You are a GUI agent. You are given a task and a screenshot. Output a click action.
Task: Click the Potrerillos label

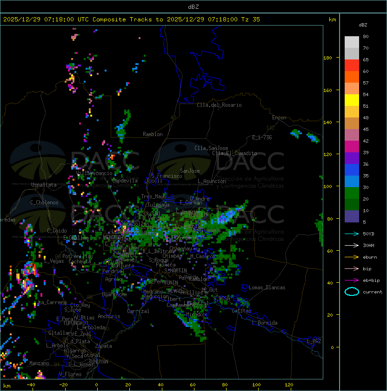[78, 256]
